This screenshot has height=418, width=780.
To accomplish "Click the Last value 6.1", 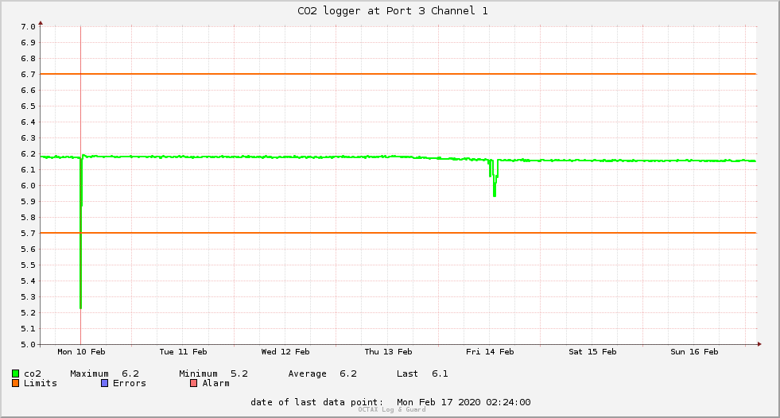I will pyautogui.click(x=440, y=373).
